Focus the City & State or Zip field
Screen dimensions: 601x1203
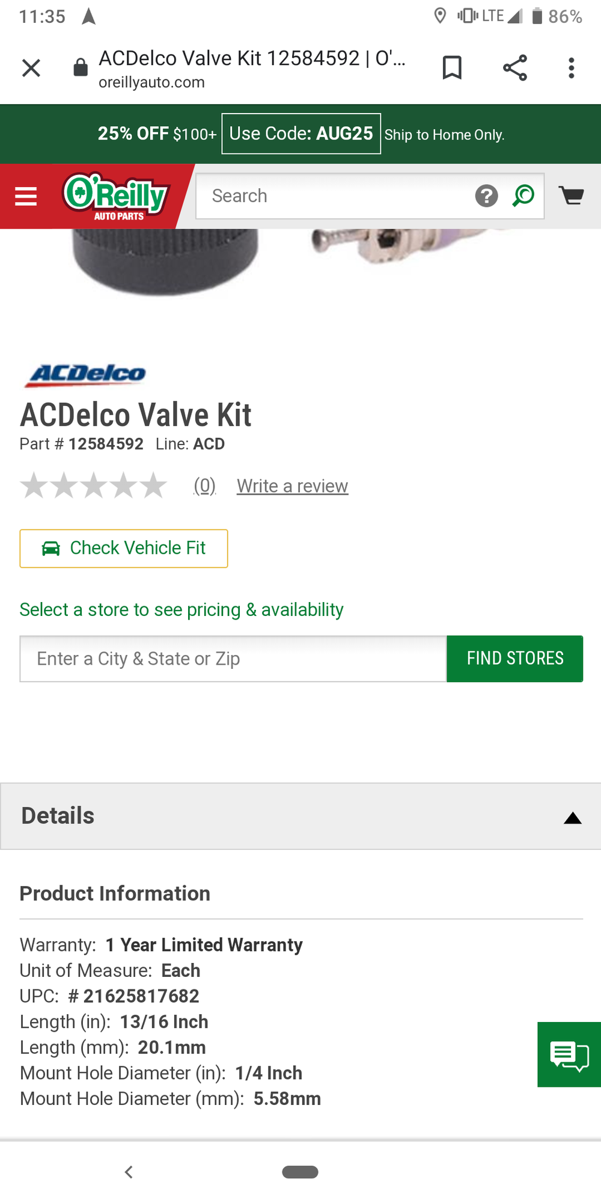(233, 659)
